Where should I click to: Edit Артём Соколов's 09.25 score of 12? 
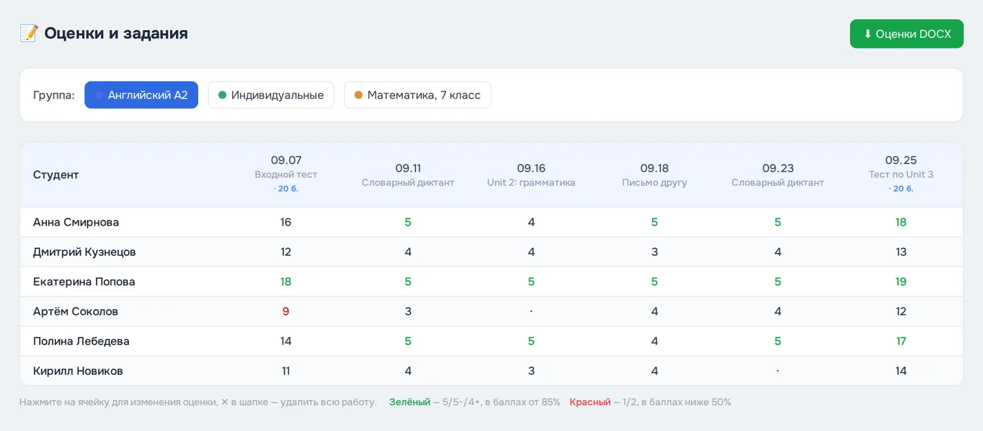(x=901, y=311)
